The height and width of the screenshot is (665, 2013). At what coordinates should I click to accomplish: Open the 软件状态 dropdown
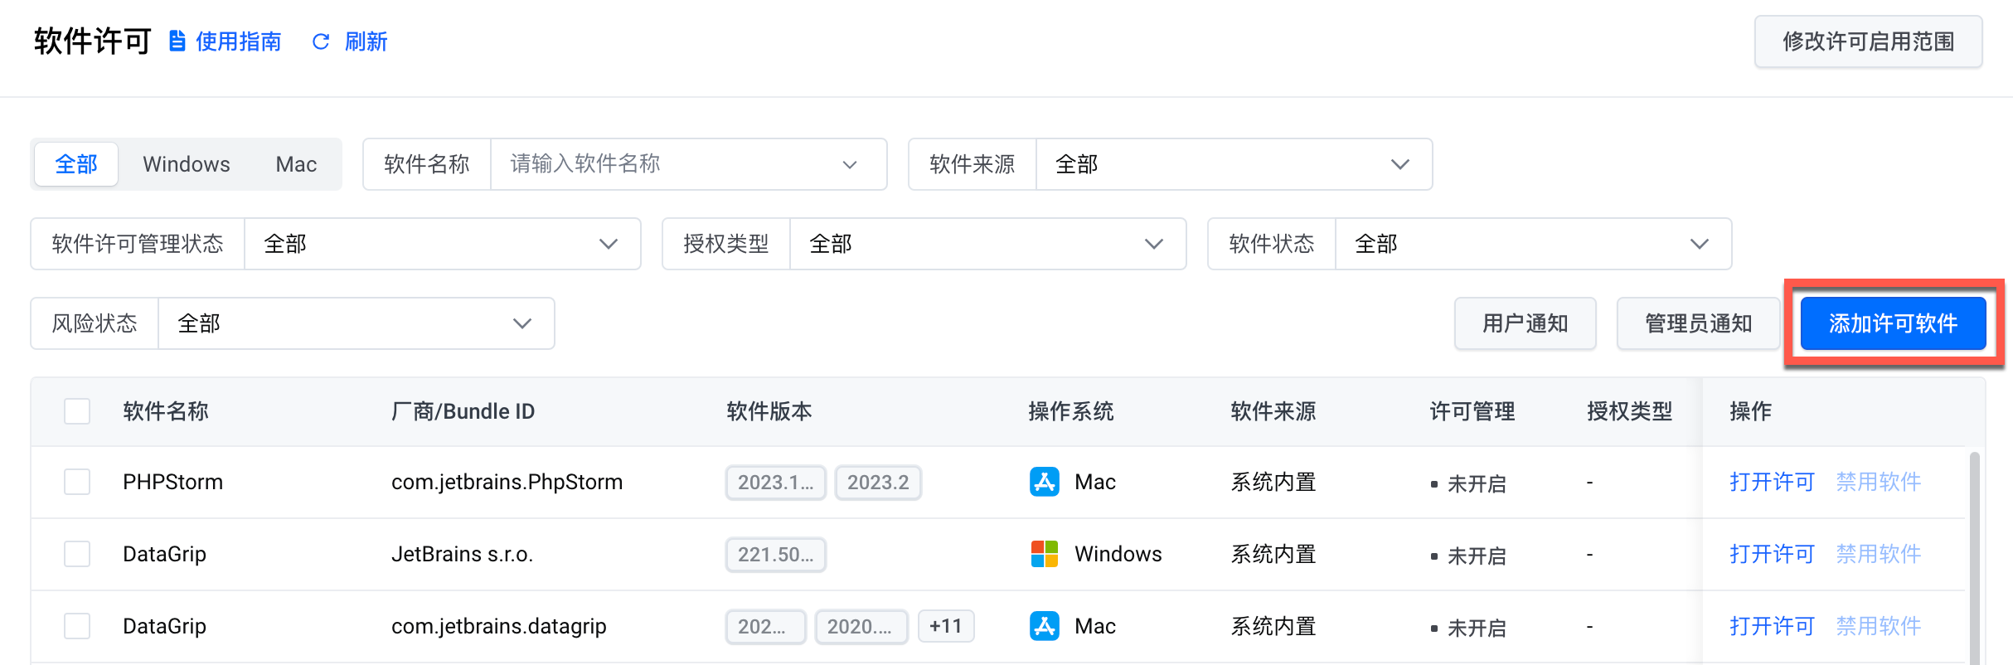1533,244
